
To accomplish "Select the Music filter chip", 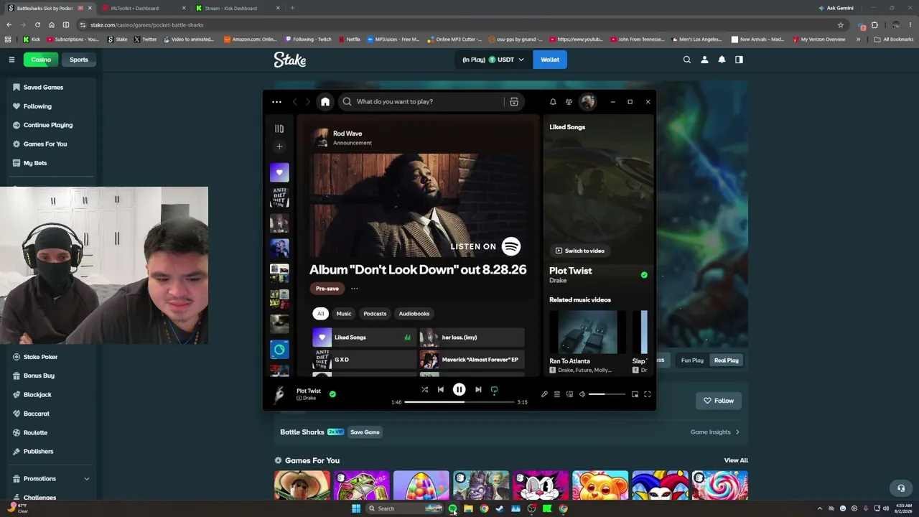I will click(x=344, y=314).
